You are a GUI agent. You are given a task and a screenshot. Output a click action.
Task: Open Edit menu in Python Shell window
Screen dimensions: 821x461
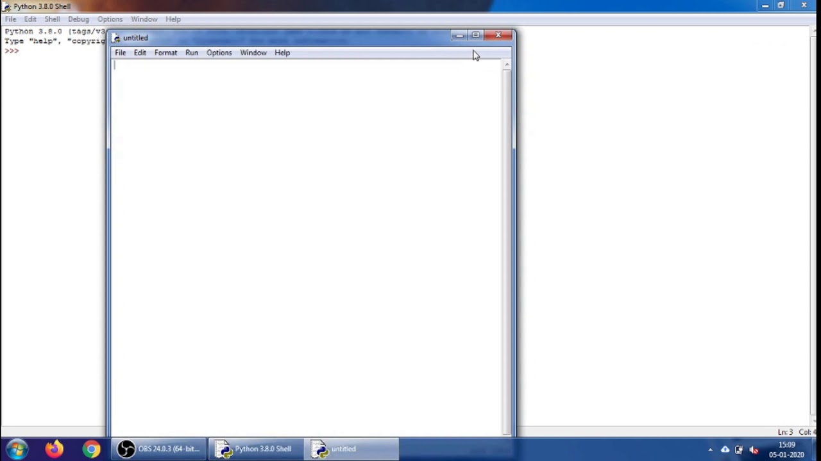tap(30, 19)
